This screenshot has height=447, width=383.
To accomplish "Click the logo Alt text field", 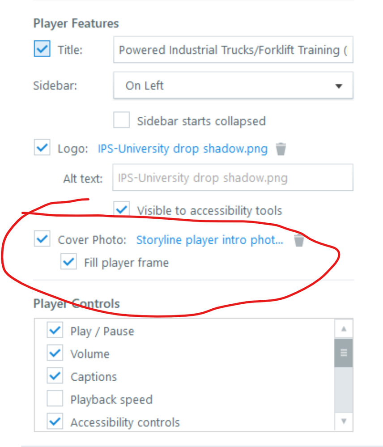I will (x=233, y=178).
